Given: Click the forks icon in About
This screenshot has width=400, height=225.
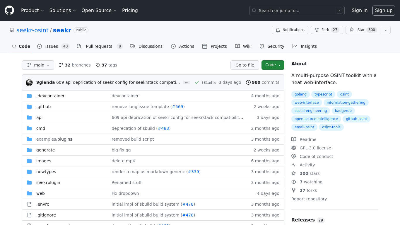Looking at the screenshot, I should [x=294, y=190].
